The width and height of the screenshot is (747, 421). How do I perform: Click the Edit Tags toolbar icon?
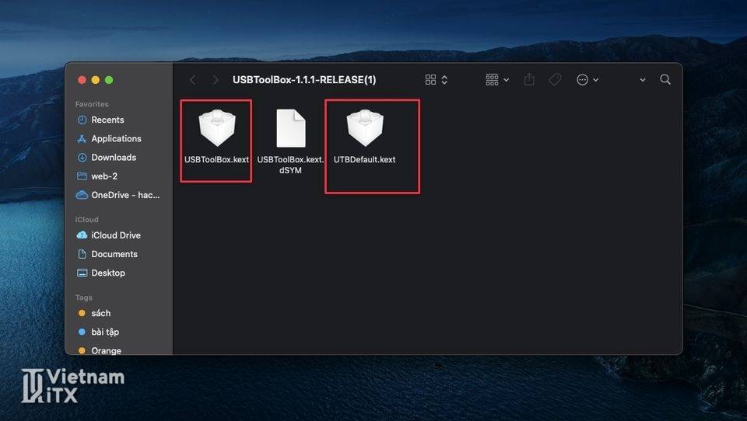555,79
